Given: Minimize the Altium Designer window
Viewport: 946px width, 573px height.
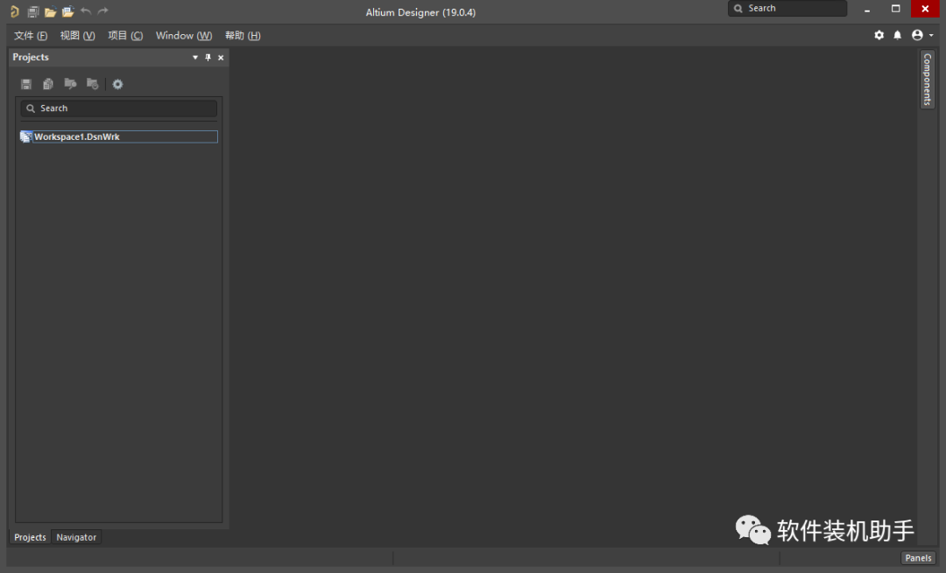Looking at the screenshot, I should 867,9.
